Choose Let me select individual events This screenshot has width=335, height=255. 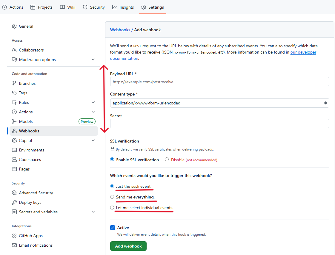tap(112, 208)
